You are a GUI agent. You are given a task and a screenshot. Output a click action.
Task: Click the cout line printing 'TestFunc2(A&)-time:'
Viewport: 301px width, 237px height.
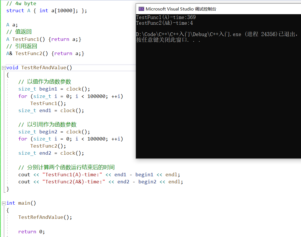pyautogui.click(x=101, y=182)
